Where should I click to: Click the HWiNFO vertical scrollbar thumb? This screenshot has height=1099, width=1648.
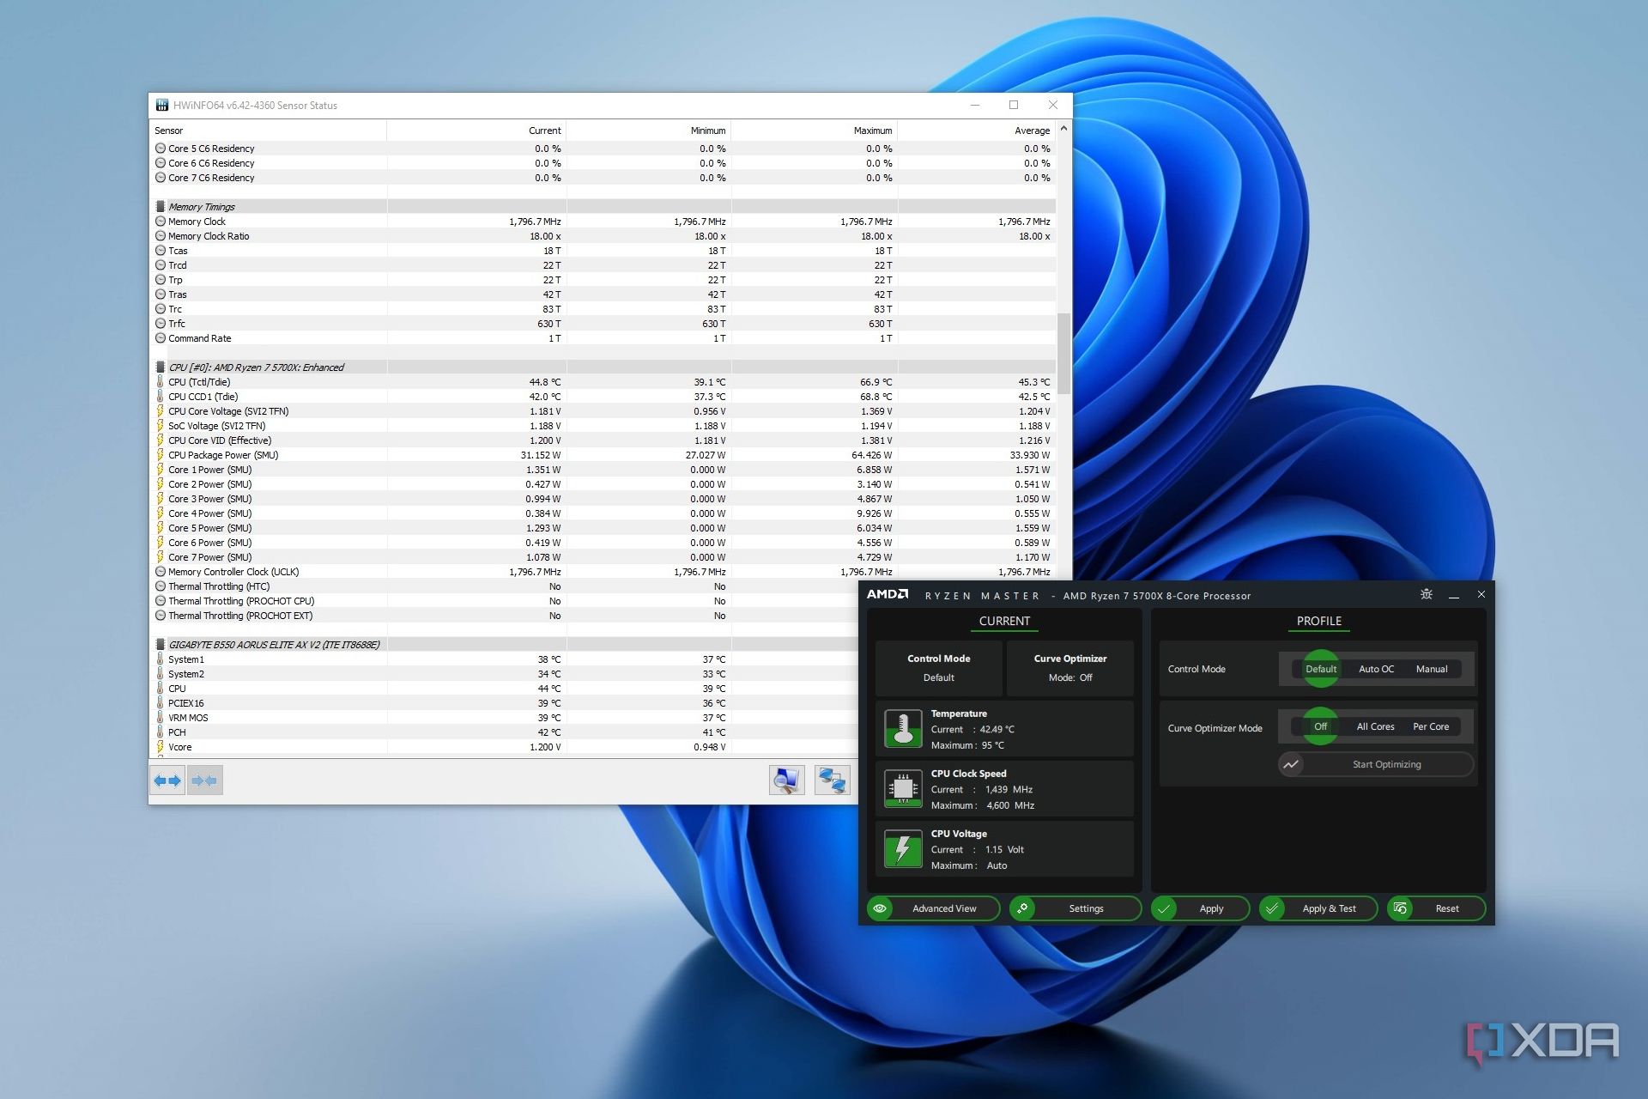point(1064,354)
